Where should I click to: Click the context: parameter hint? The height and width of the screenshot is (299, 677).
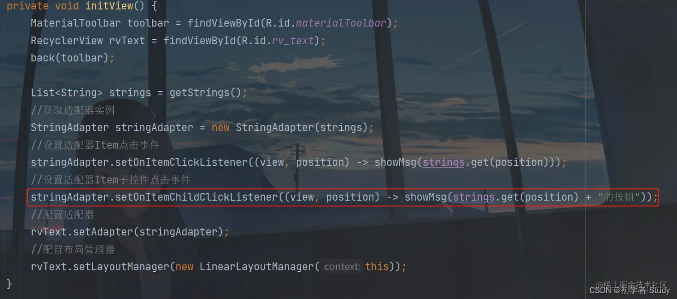click(x=342, y=267)
